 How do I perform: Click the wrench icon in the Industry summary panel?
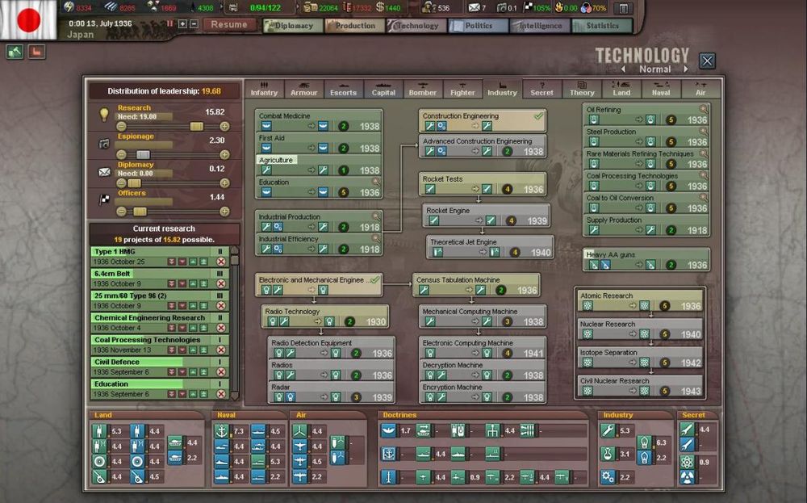(608, 430)
